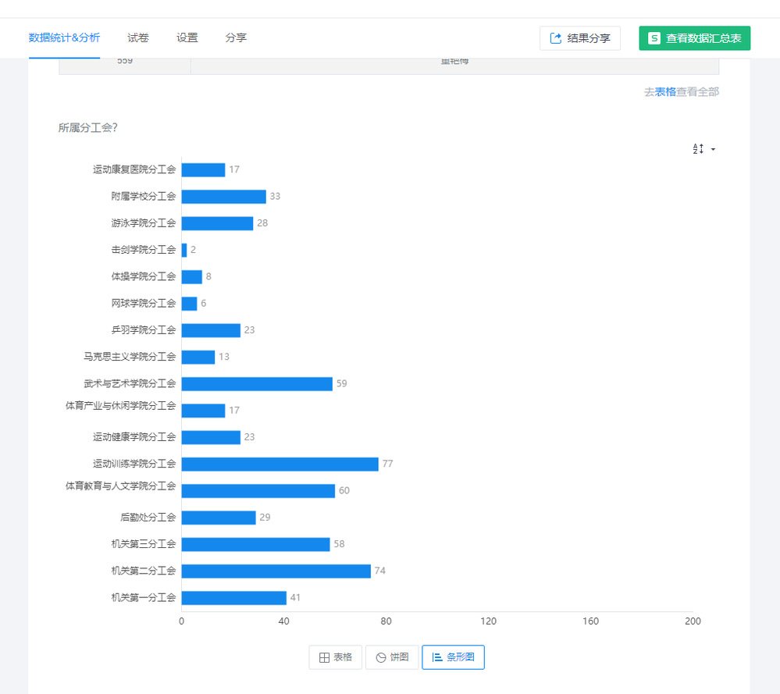
Task: Click the 网球学院分工会 bar showing 6
Action: click(189, 304)
